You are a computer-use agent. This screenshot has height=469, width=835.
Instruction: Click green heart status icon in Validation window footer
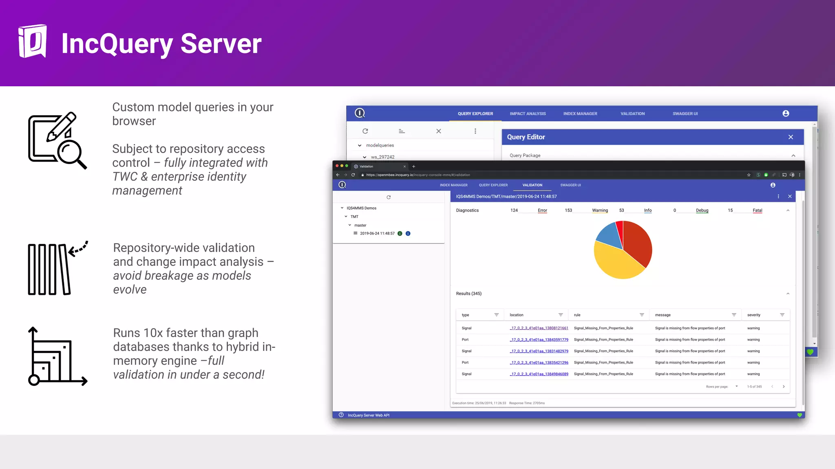800,415
